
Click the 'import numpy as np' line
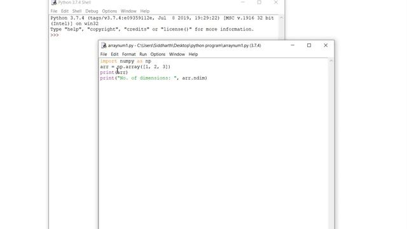point(126,61)
